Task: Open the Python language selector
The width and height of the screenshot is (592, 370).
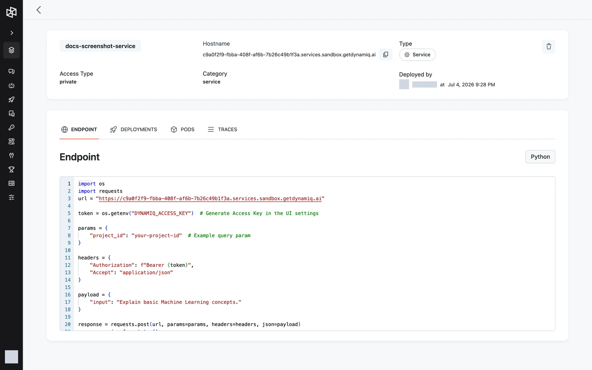Action: (540, 157)
